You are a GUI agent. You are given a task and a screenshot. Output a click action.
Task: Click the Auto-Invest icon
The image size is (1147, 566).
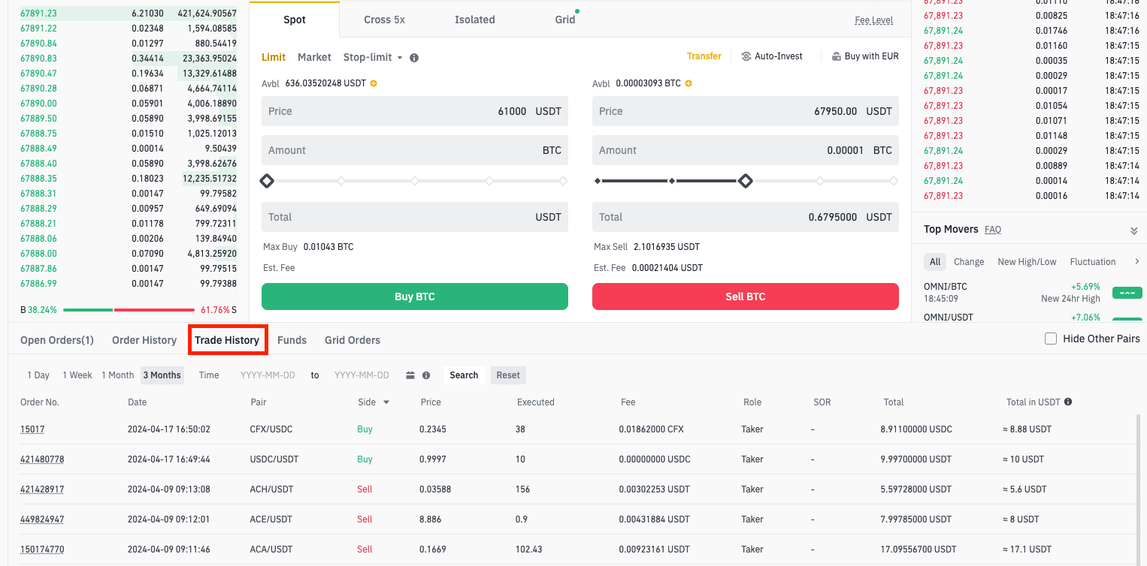pyautogui.click(x=746, y=56)
